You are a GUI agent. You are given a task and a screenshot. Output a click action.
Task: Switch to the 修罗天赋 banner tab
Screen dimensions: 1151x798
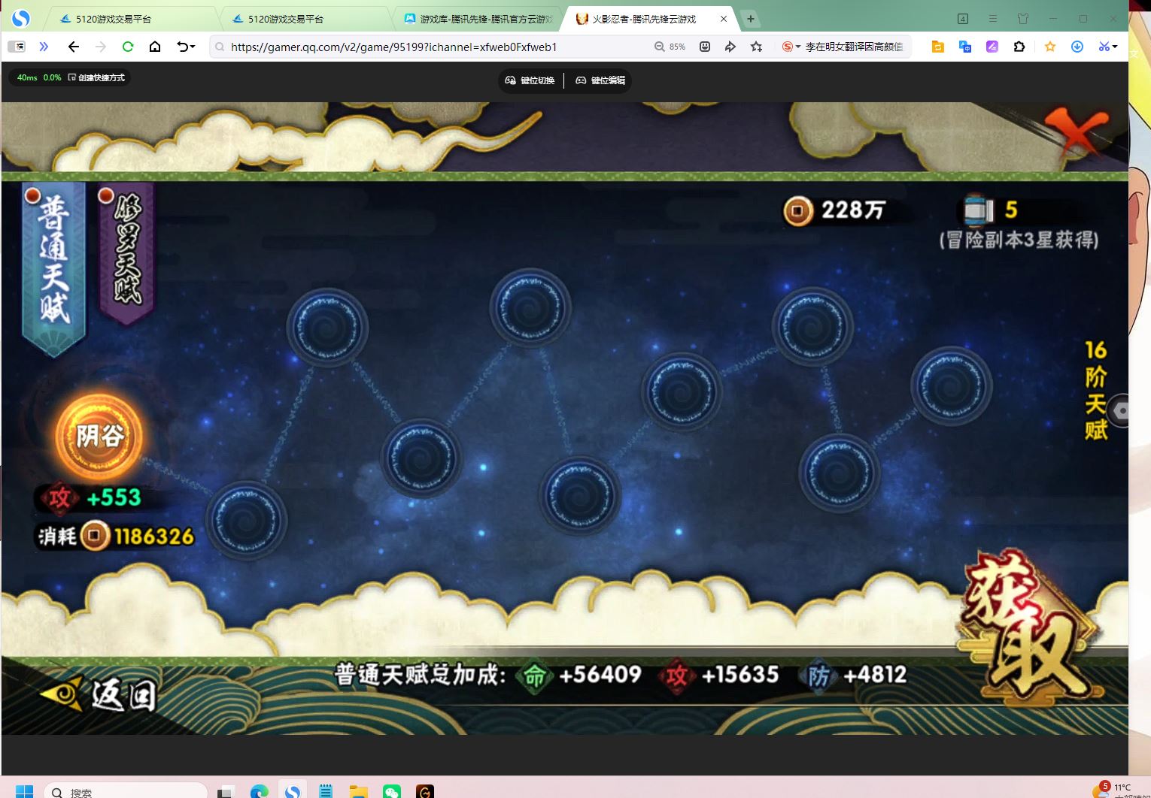point(126,252)
